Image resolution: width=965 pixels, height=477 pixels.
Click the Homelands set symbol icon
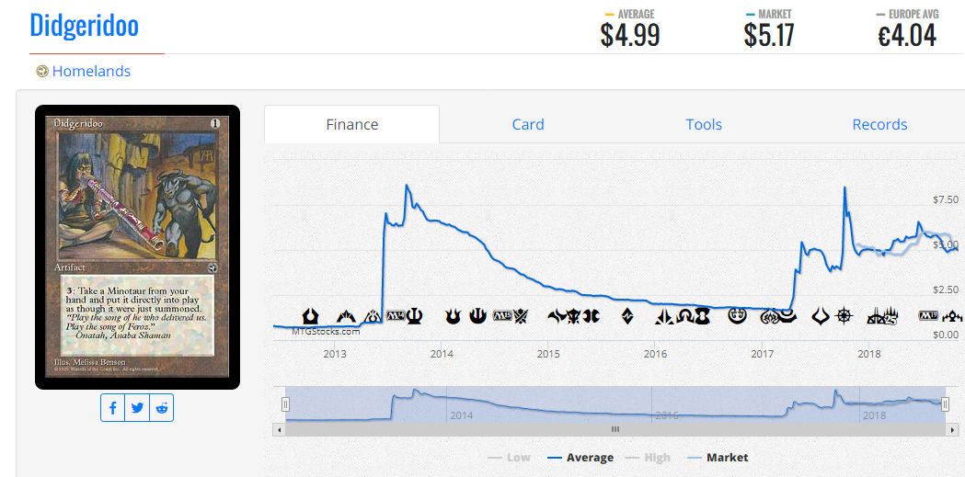[41, 72]
